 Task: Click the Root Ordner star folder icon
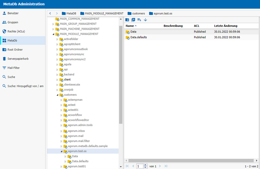[4, 50]
